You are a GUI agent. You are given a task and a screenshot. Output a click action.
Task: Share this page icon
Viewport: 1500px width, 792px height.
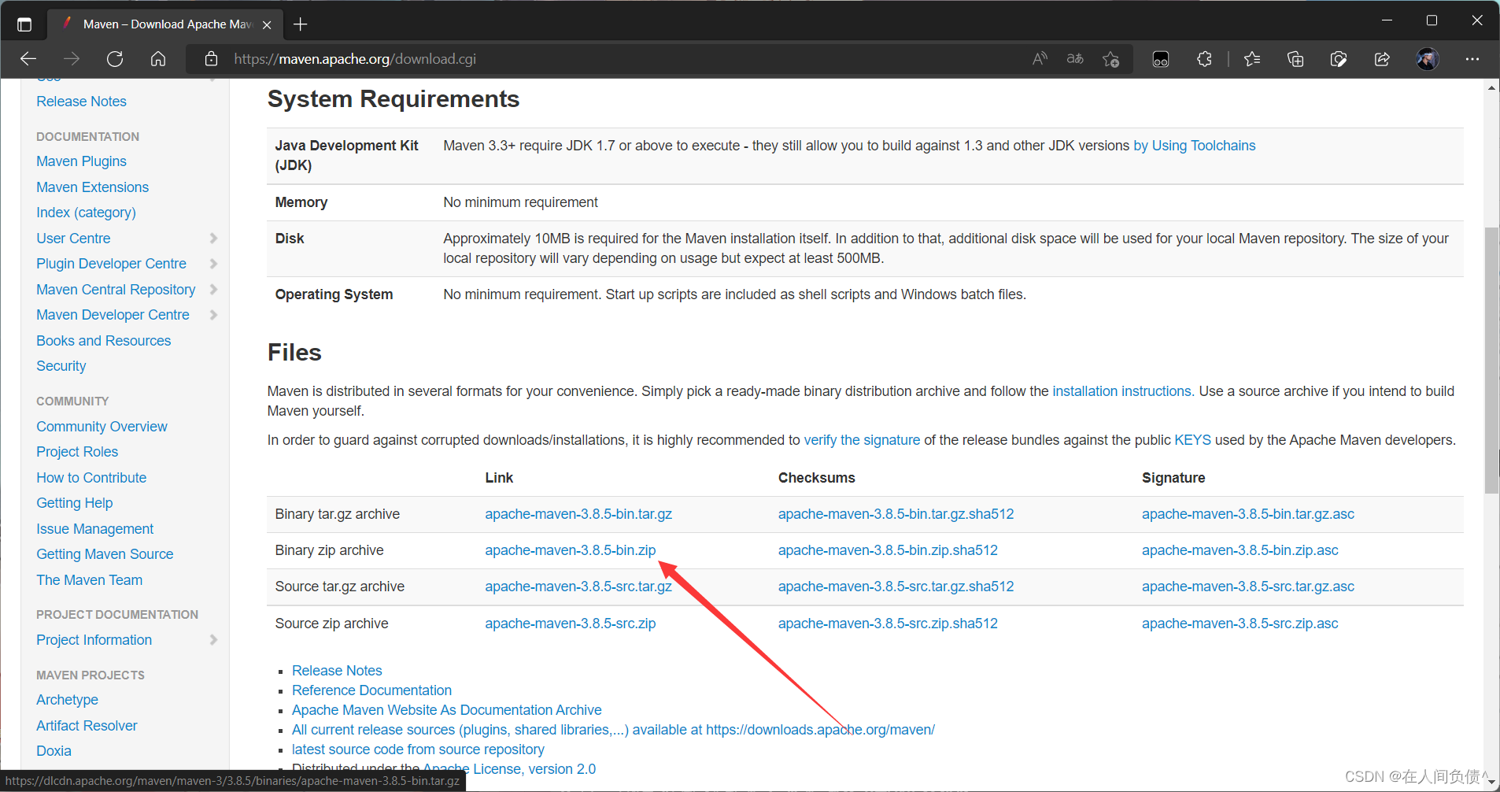pyautogui.click(x=1382, y=59)
